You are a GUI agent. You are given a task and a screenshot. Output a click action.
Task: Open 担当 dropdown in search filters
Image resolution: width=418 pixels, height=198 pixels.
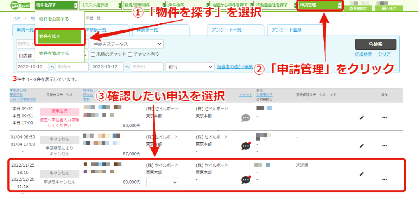[x=190, y=67]
